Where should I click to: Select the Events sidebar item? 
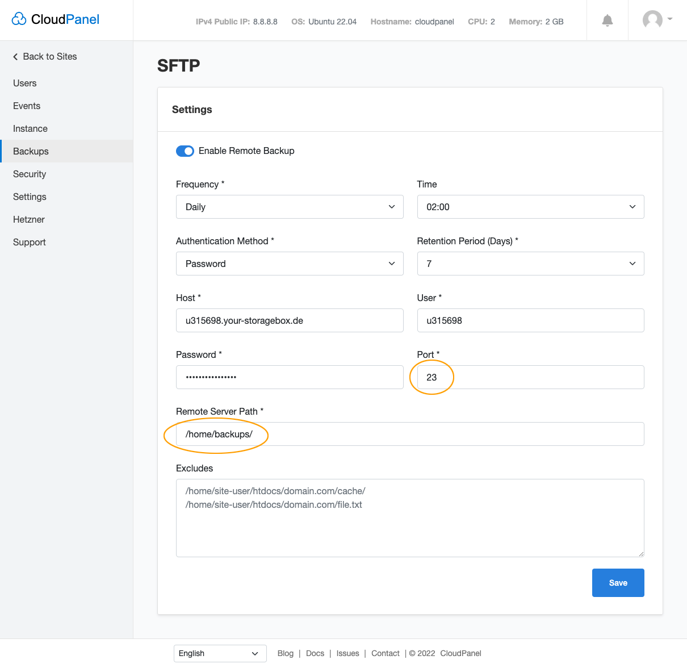(27, 106)
